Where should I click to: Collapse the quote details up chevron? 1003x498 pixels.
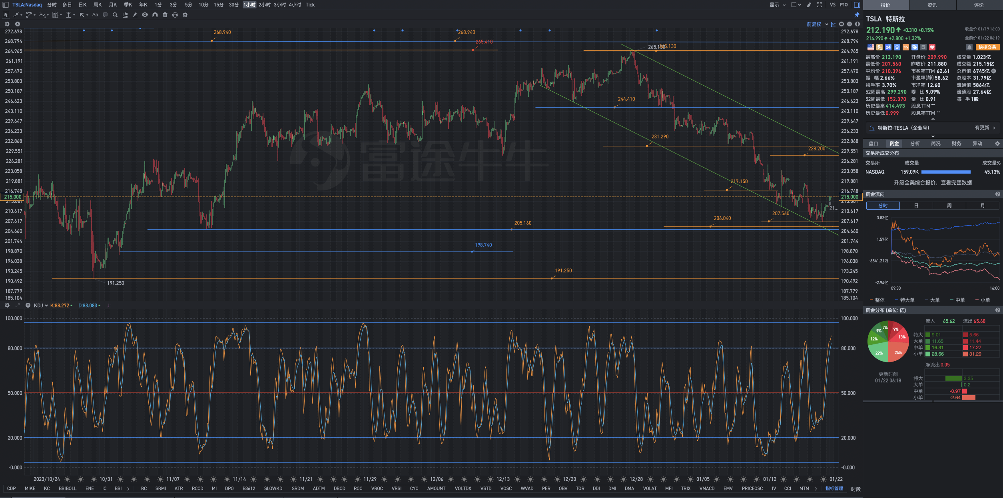[x=933, y=119]
